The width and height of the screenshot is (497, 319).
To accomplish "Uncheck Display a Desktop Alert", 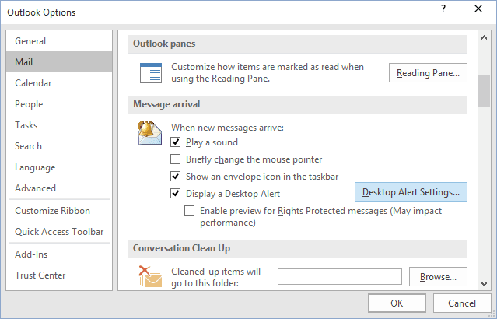I will [175, 193].
